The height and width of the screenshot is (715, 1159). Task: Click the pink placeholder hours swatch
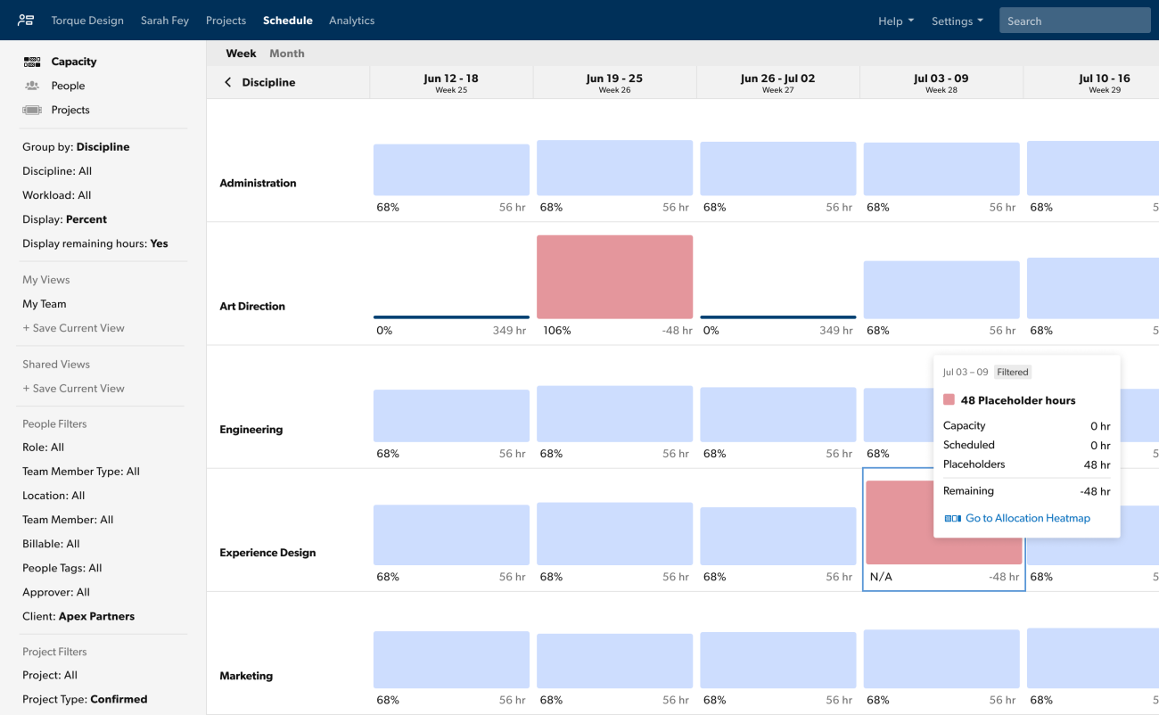pyautogui.click(x=949, y=399)
